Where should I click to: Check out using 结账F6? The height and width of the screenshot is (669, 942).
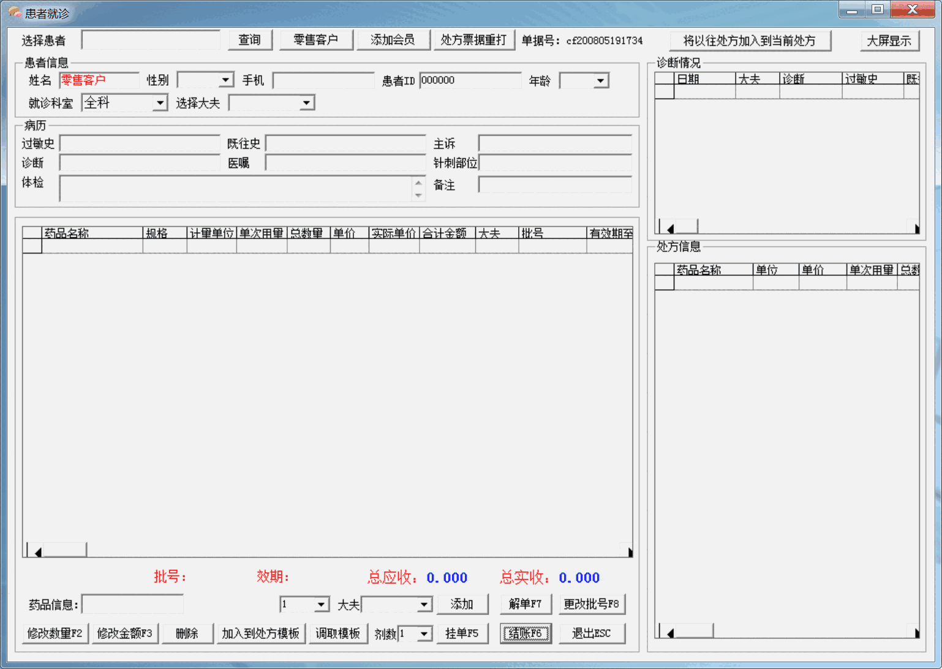click(526, 633)
